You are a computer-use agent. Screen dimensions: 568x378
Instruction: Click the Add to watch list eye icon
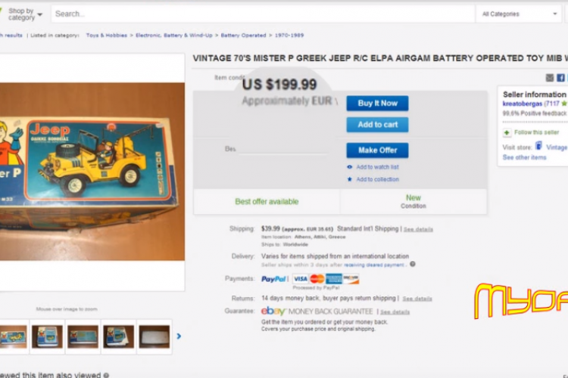(x=350, y=167)
